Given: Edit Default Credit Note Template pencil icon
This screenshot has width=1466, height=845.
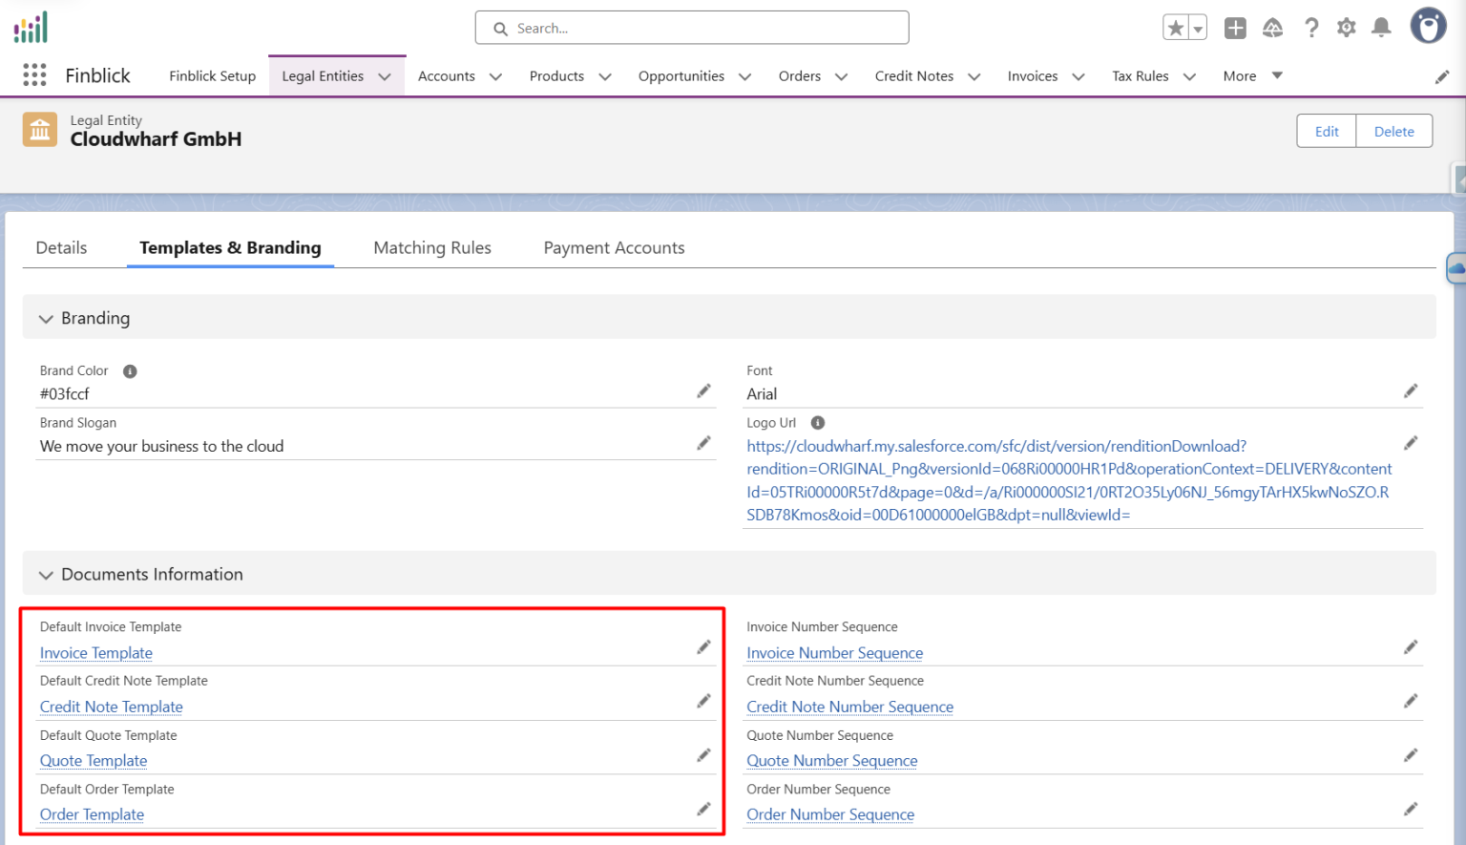Looking at the screenshot, I should coord(703,701).
